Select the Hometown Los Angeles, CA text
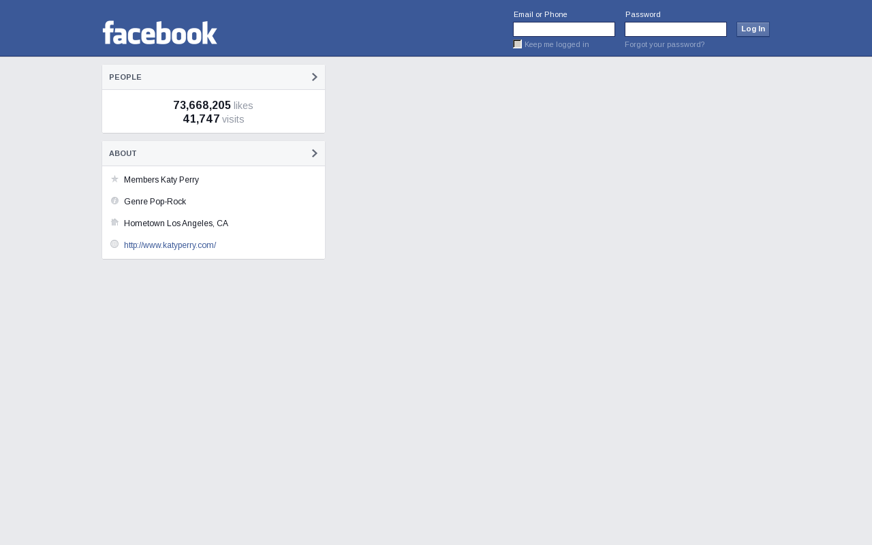The image size is (872, 545). pyautogui.click(x=176, y=223)
